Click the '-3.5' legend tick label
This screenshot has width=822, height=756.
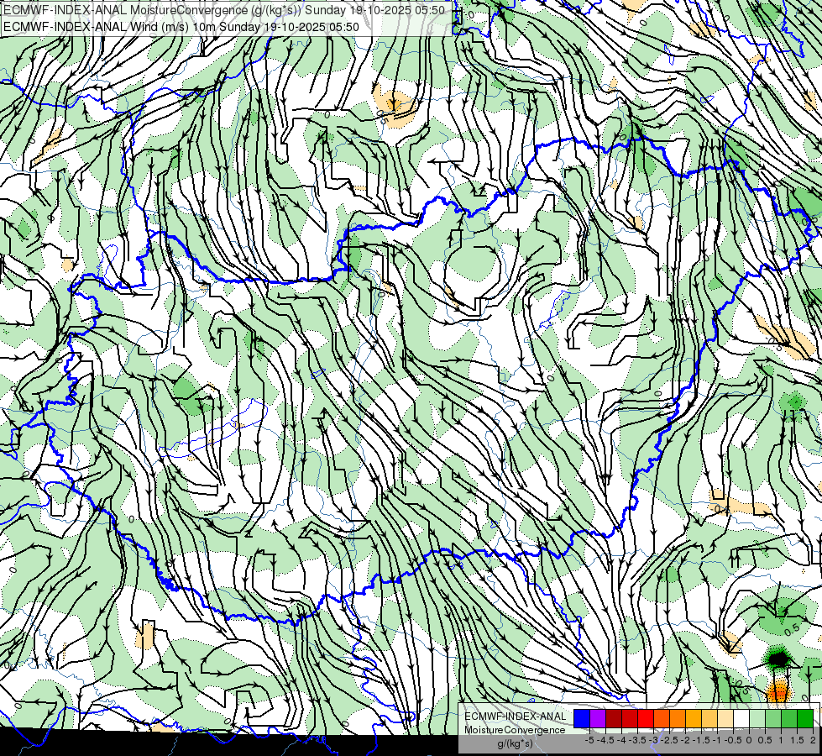coord(637,740)
